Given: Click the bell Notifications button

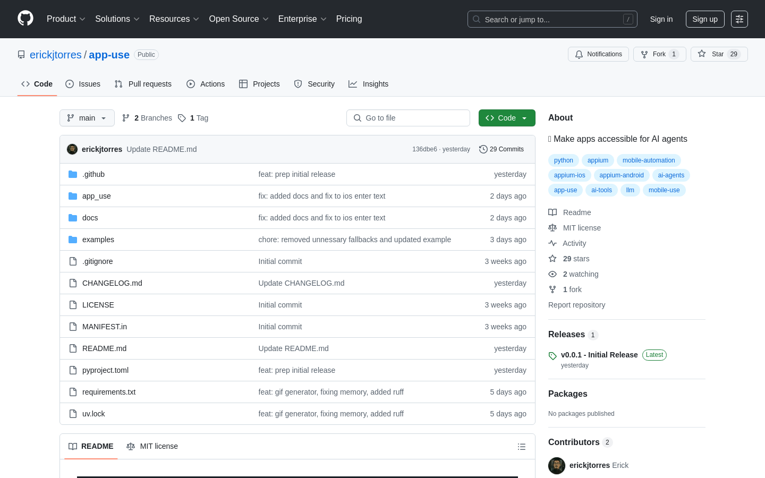Looking at the screenshot, I should [598, 54].
